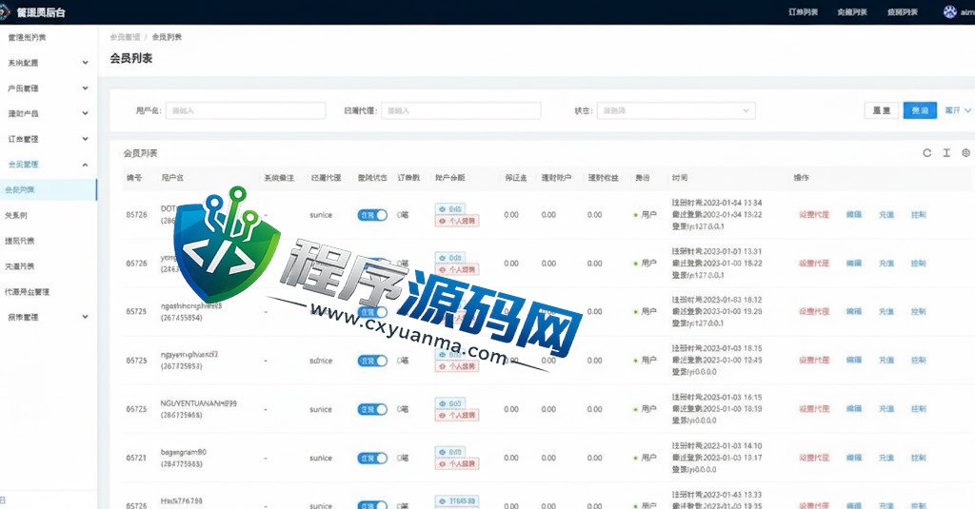Click red 个人信息 badge in row registered 13:34
This screenshot has height=509, width=975.
point(457,221)
